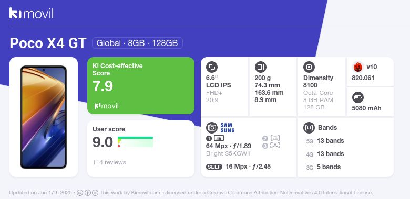Open the 114 reviews link

click(x=109, y=162)
